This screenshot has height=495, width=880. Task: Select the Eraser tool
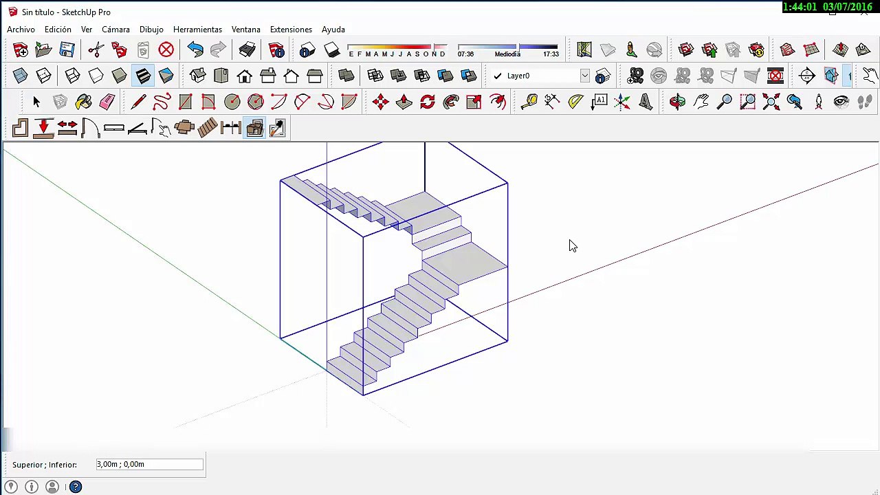(107, 102)
